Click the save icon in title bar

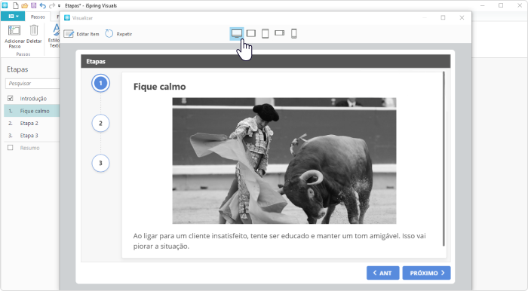pyautogui.click(x=33, y=6)
